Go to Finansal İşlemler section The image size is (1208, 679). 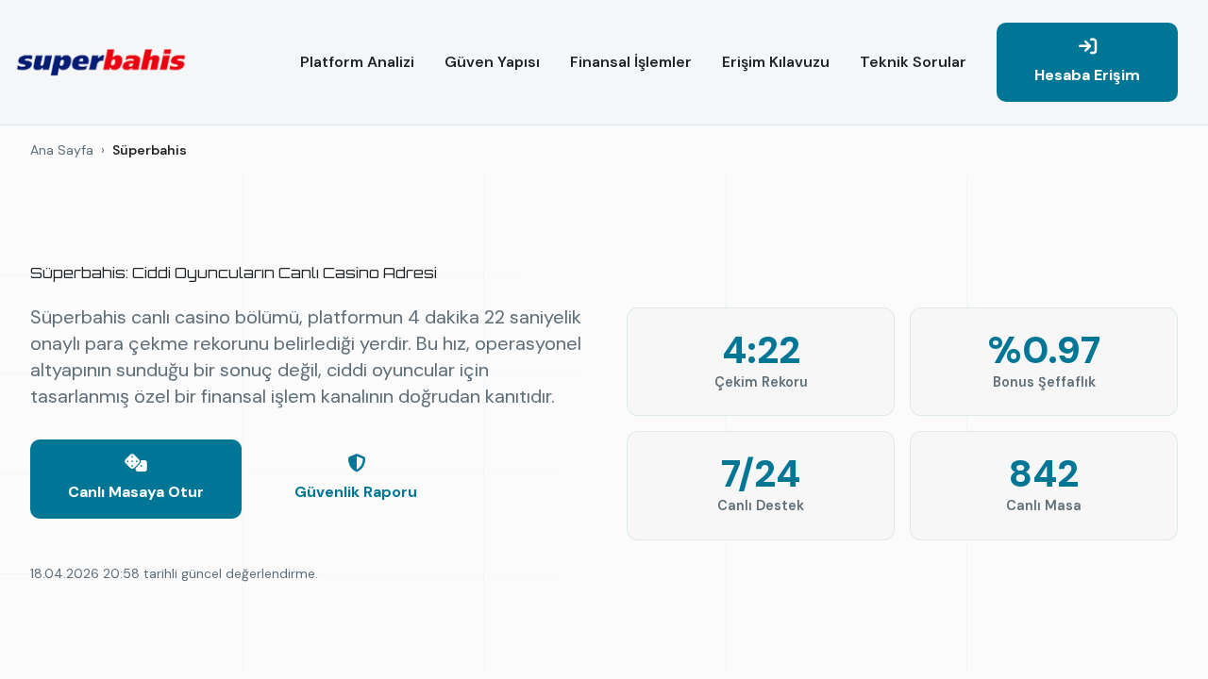[630, 62]
